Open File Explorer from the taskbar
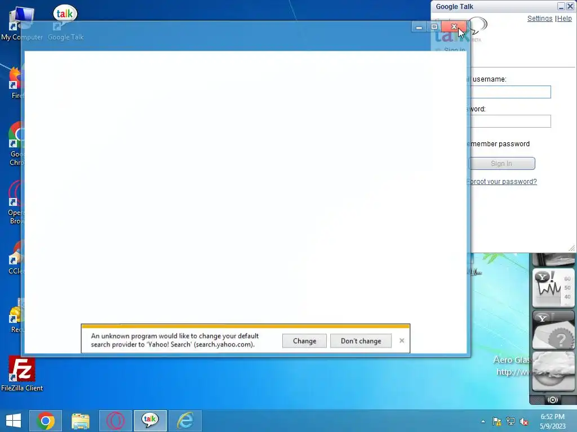This screenshot has width=577, height=432. pos(80,421)
